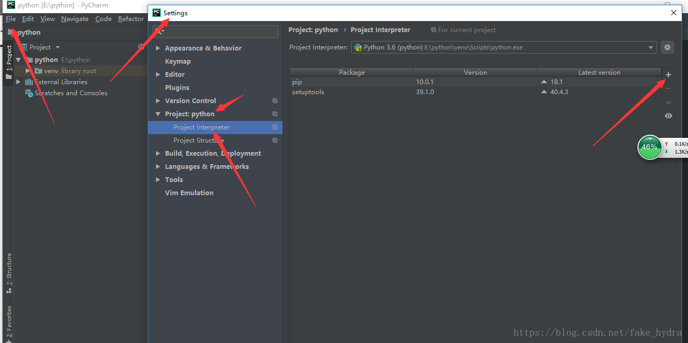Toggle show early releases eye icon
This screenshot has height=343, width=688.
click(668, 116)
